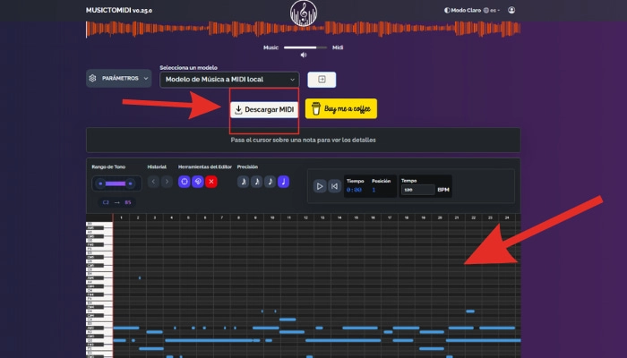
Task: Redo with the Historial forward arrow
Action: (167, 182)
